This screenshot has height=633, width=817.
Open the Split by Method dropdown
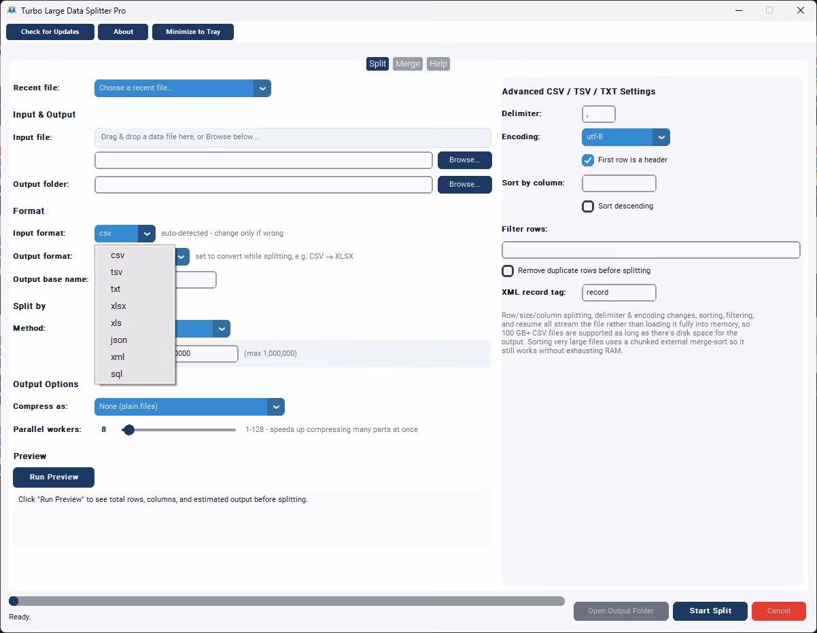tap(203, 329)
